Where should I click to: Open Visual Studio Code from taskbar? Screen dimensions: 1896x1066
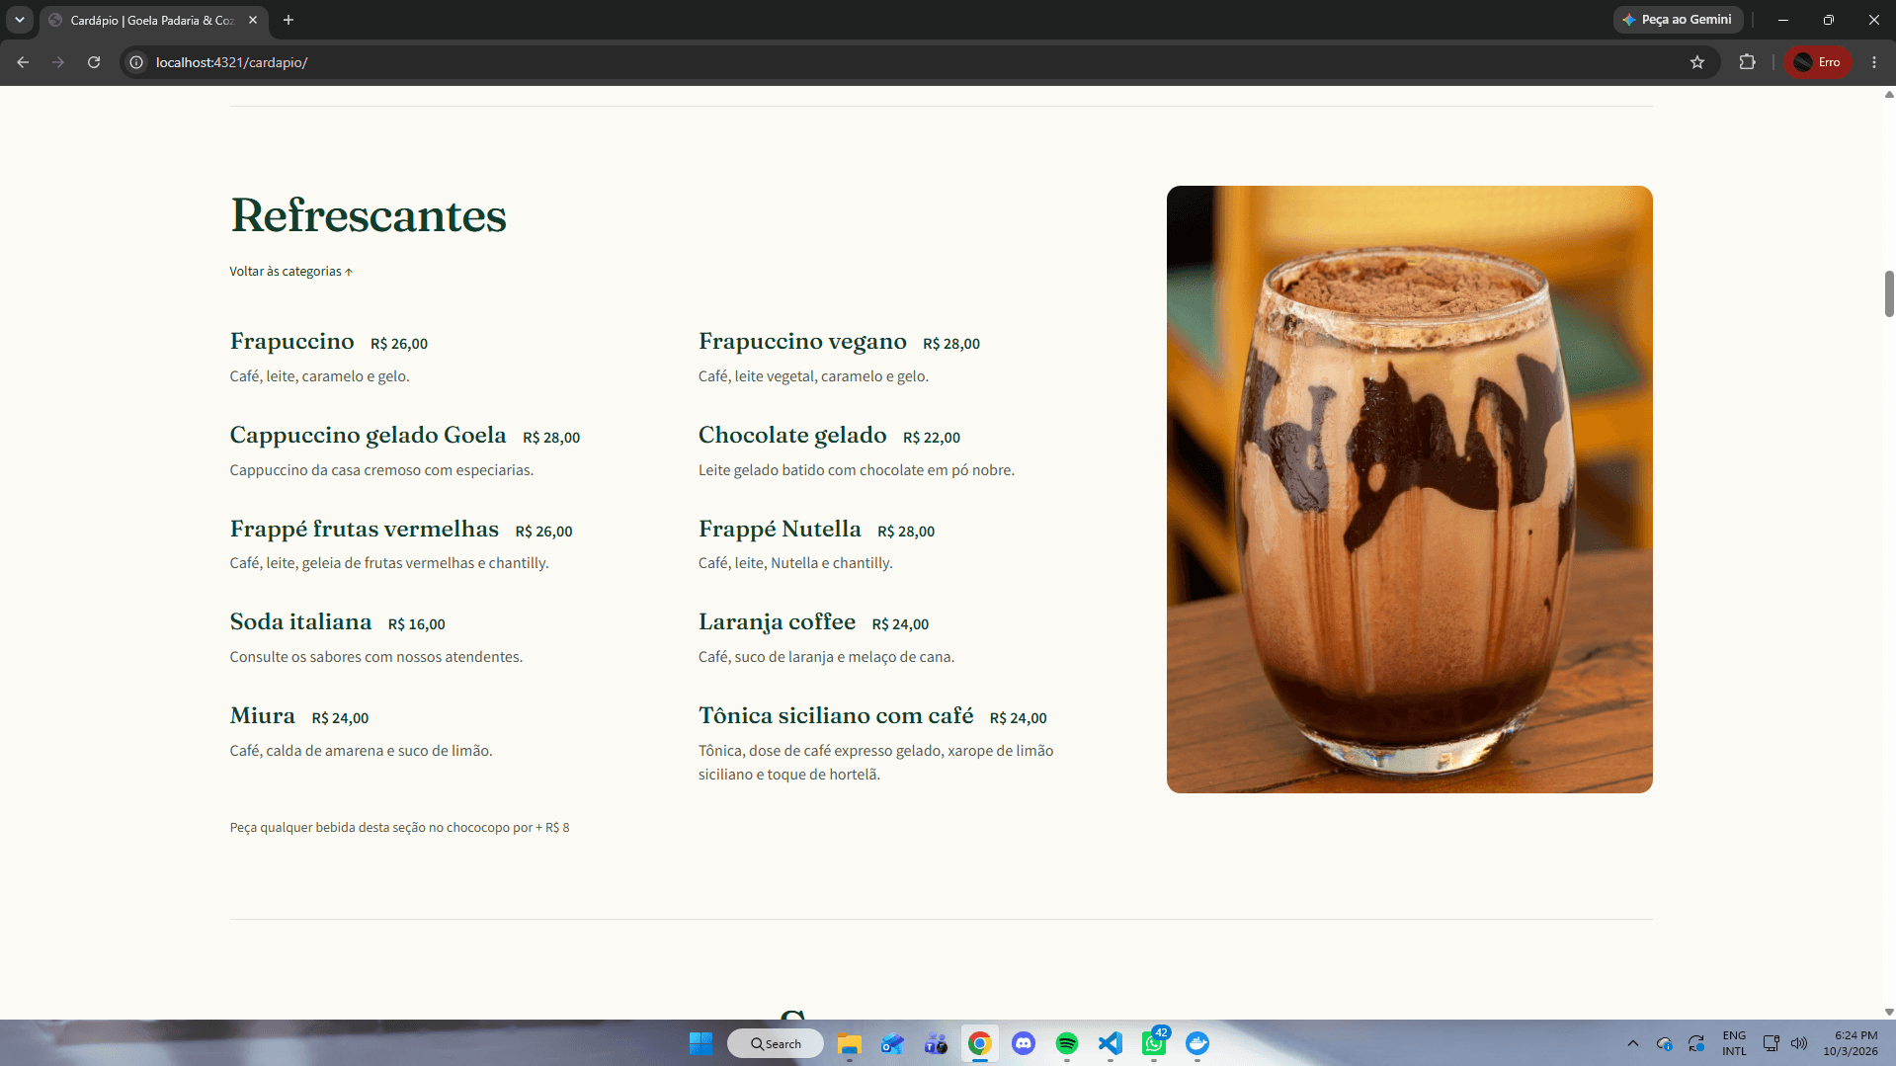tap(1111, 1043)
